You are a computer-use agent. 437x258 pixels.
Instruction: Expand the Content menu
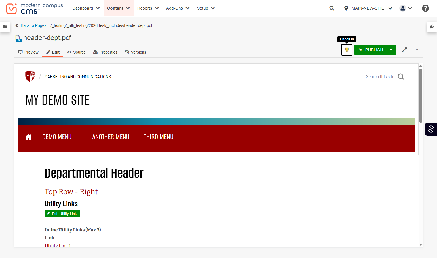coord(118,8)
